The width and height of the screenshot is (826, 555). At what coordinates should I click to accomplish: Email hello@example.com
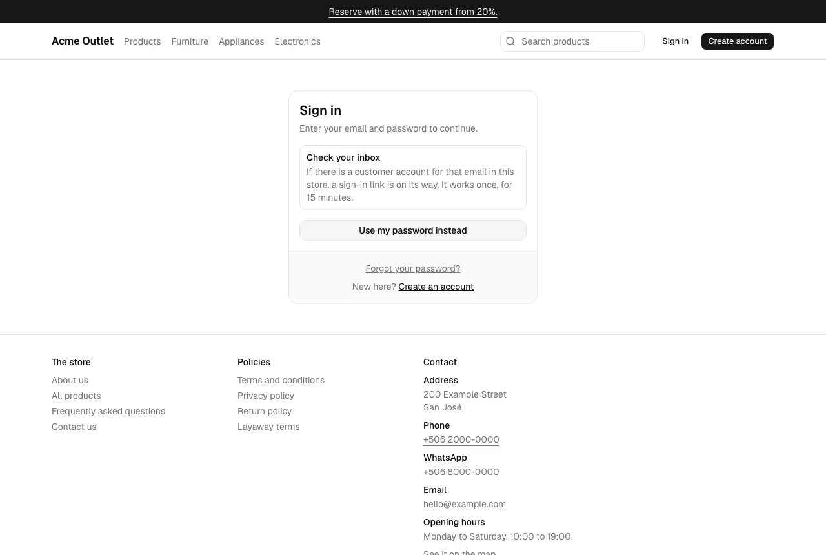tap(465, 504)
